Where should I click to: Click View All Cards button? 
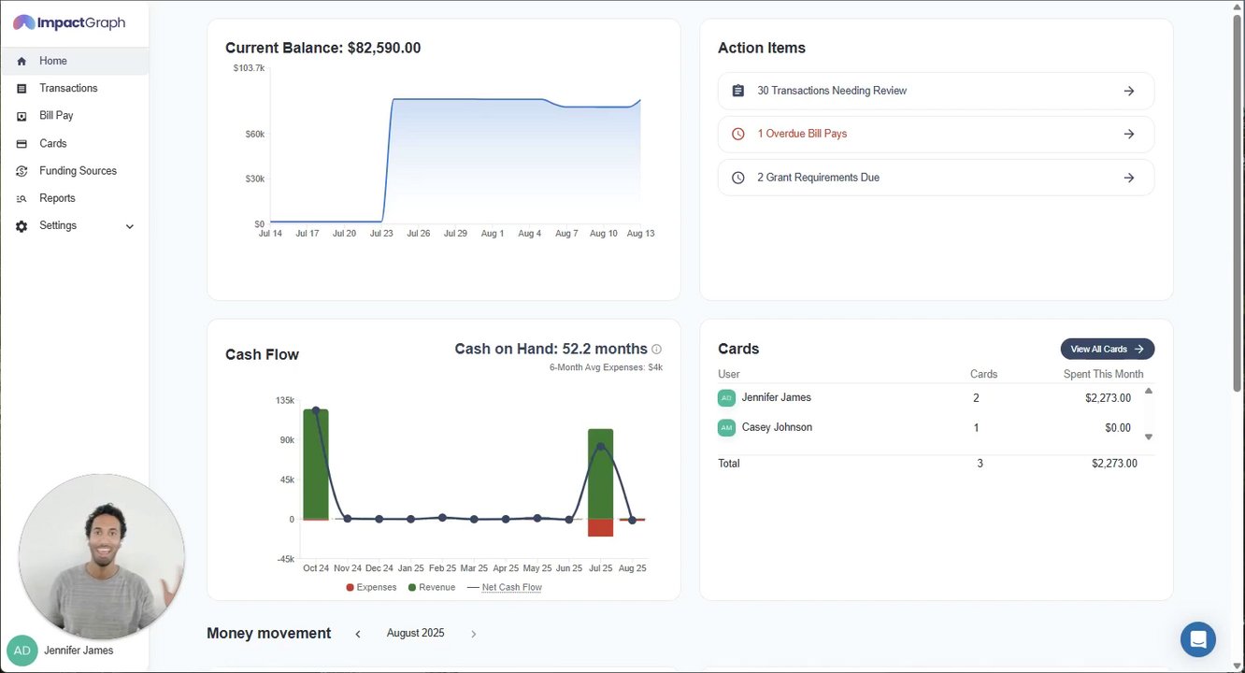pos(1107,349)
